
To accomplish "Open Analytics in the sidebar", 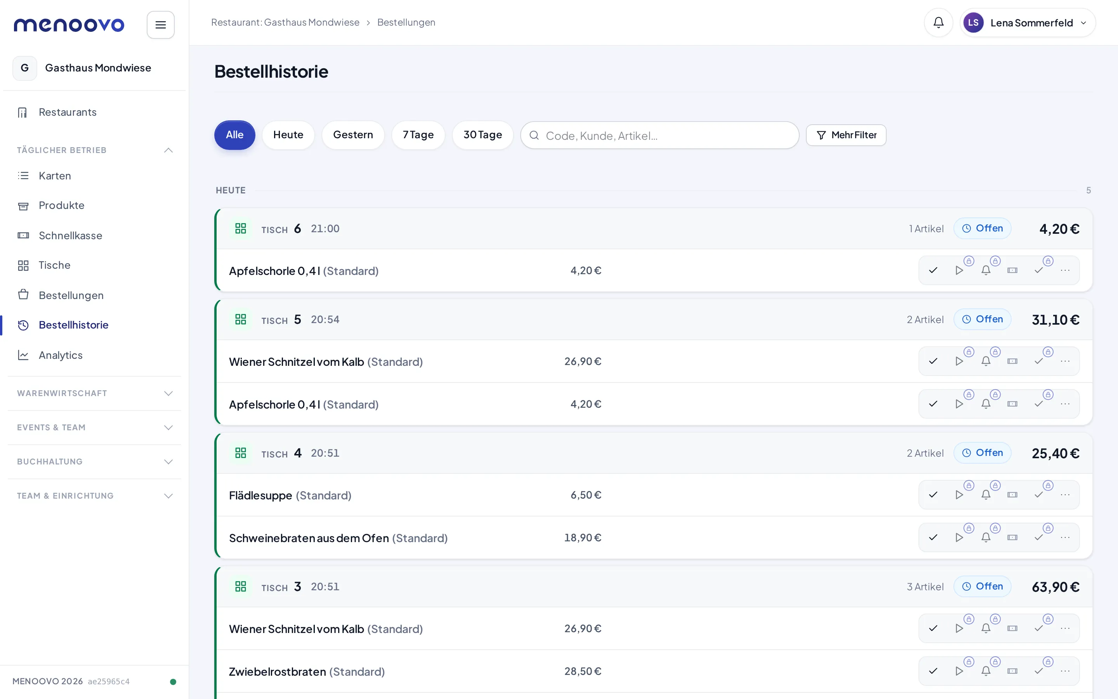I will (95, 355).
